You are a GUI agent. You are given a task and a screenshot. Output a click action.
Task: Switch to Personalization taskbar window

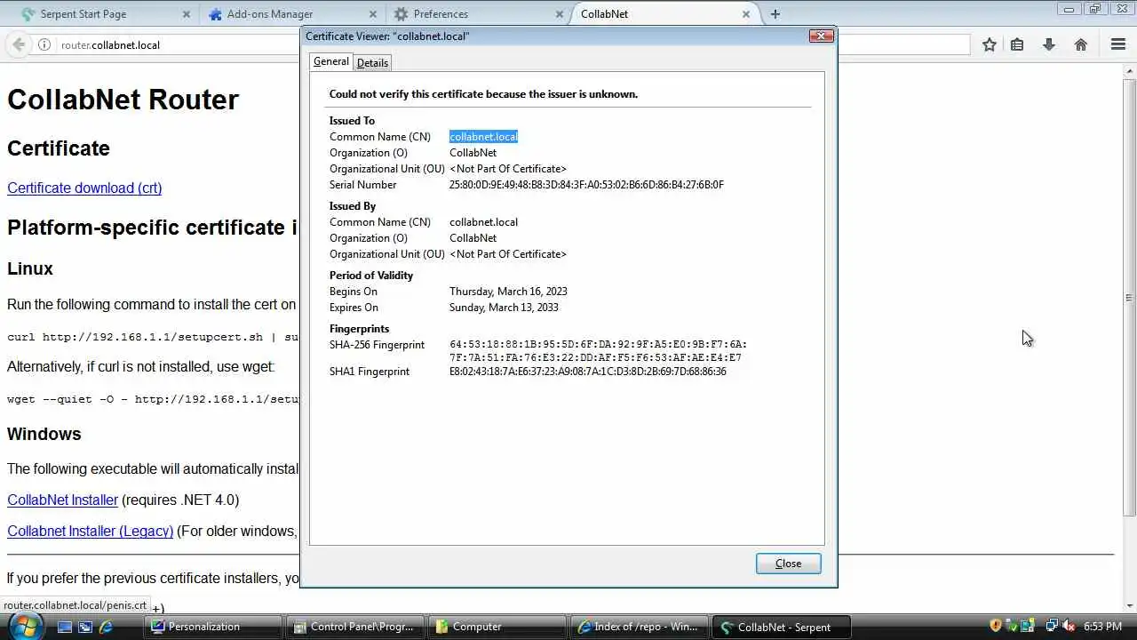(214, 627)
